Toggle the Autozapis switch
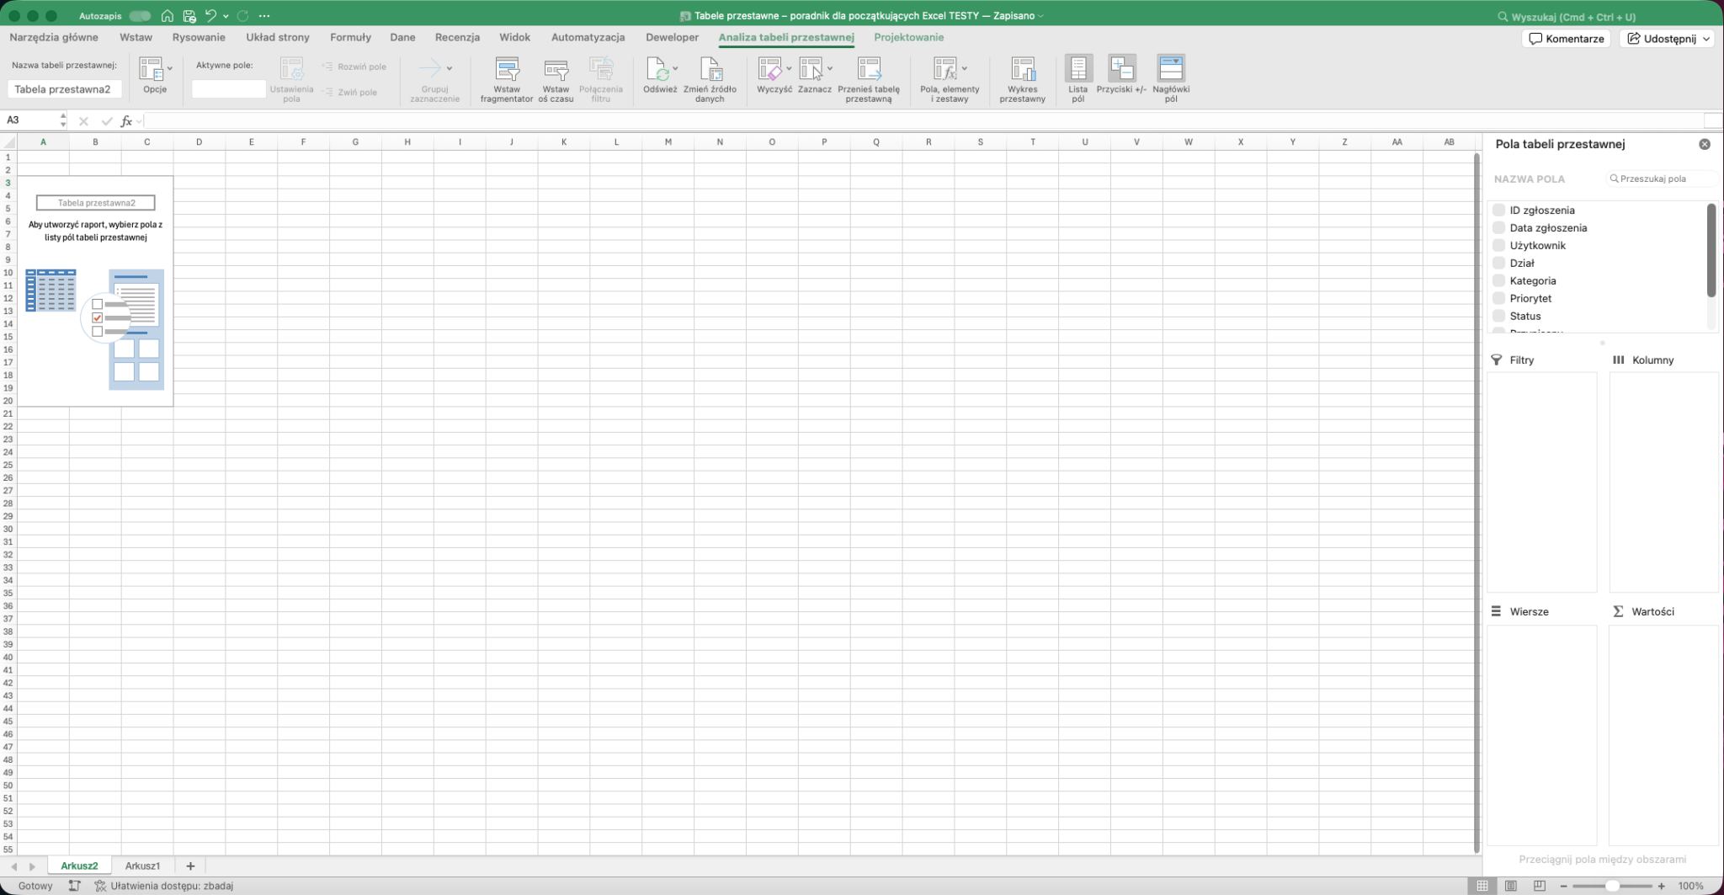The width and height of the screenshot is (1724, 895). (140, 16)
